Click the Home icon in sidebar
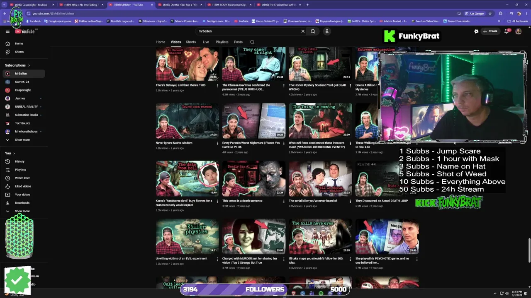The width and height of the screenshot is (531, 298). click(x=7, y=43)
